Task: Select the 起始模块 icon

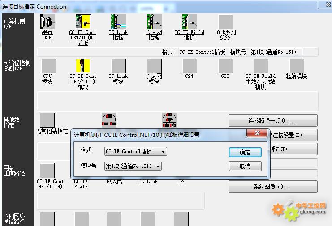Action: [x=297, y=66]
